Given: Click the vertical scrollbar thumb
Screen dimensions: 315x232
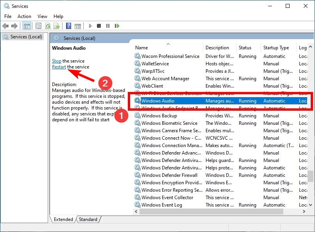Looking at the screenshot, I should coord(311,176).
